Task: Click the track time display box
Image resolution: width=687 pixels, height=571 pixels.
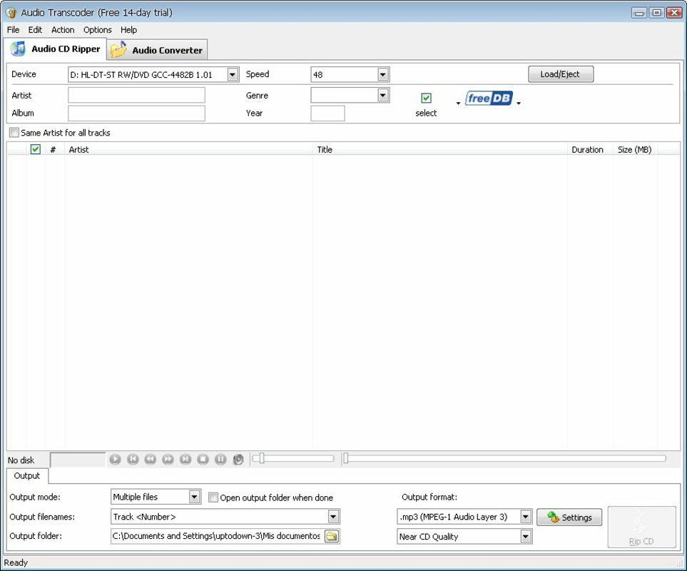Action: pyautogui.click(x=78, y=460)
